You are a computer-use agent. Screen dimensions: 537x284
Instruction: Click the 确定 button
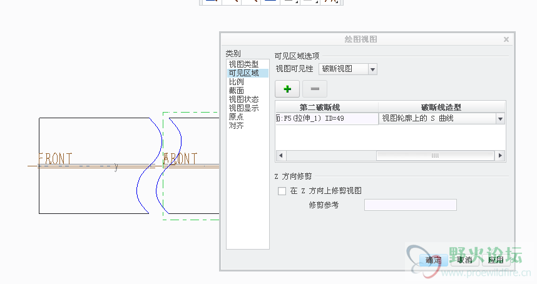click(434, 260)
